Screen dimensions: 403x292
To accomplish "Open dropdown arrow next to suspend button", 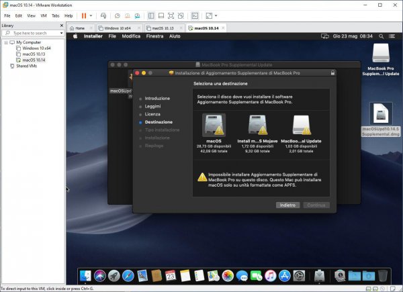I will (91, 15).
